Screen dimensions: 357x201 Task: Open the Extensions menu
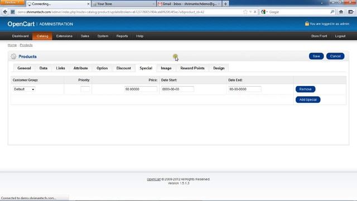pyautogui.click(x=64, y=36)
